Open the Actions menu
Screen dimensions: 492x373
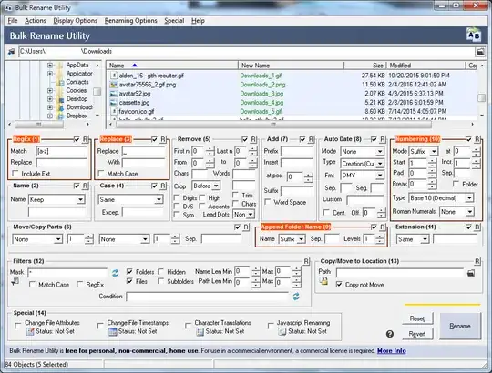pos(36,21)
